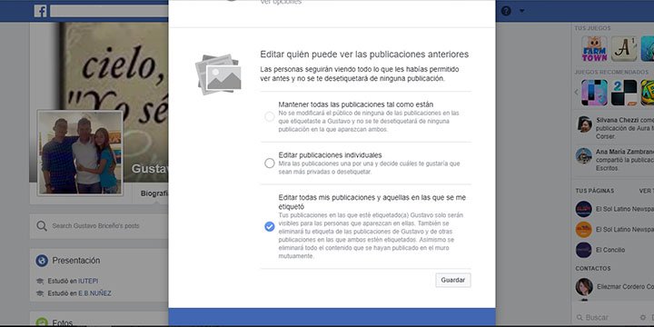This screenshot has height=327, width=654.
Task: Click the search magnifier icon on profile
Action: click(x=42, y=226)
